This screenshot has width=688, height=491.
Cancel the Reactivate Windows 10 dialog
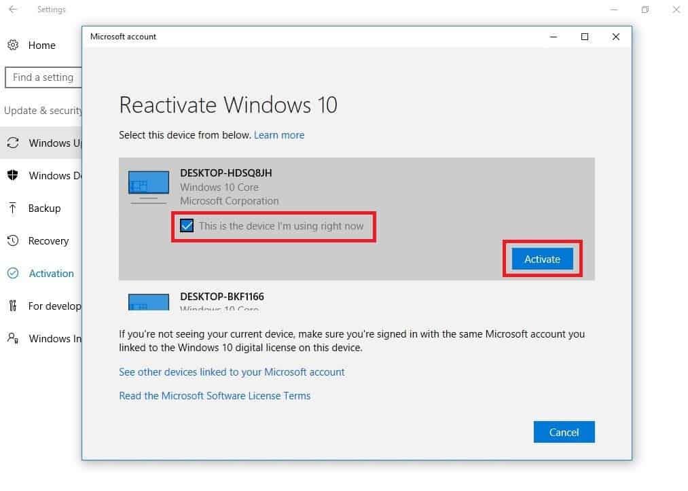click(564, 432)
